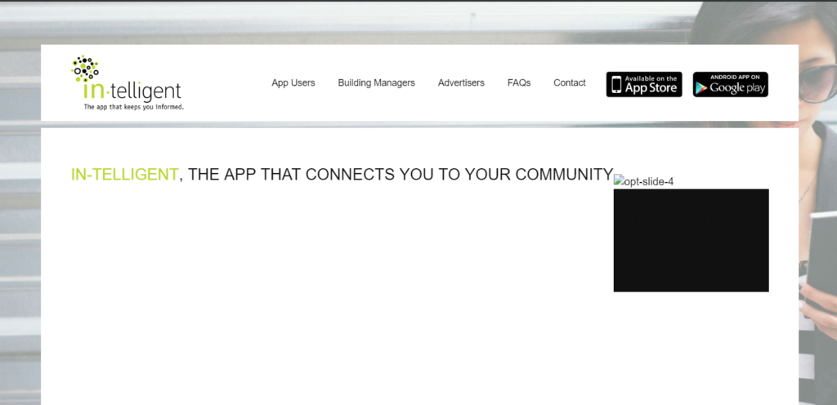Open the App Users menu item
Viewport: 837px width, 405px height.
293,82
